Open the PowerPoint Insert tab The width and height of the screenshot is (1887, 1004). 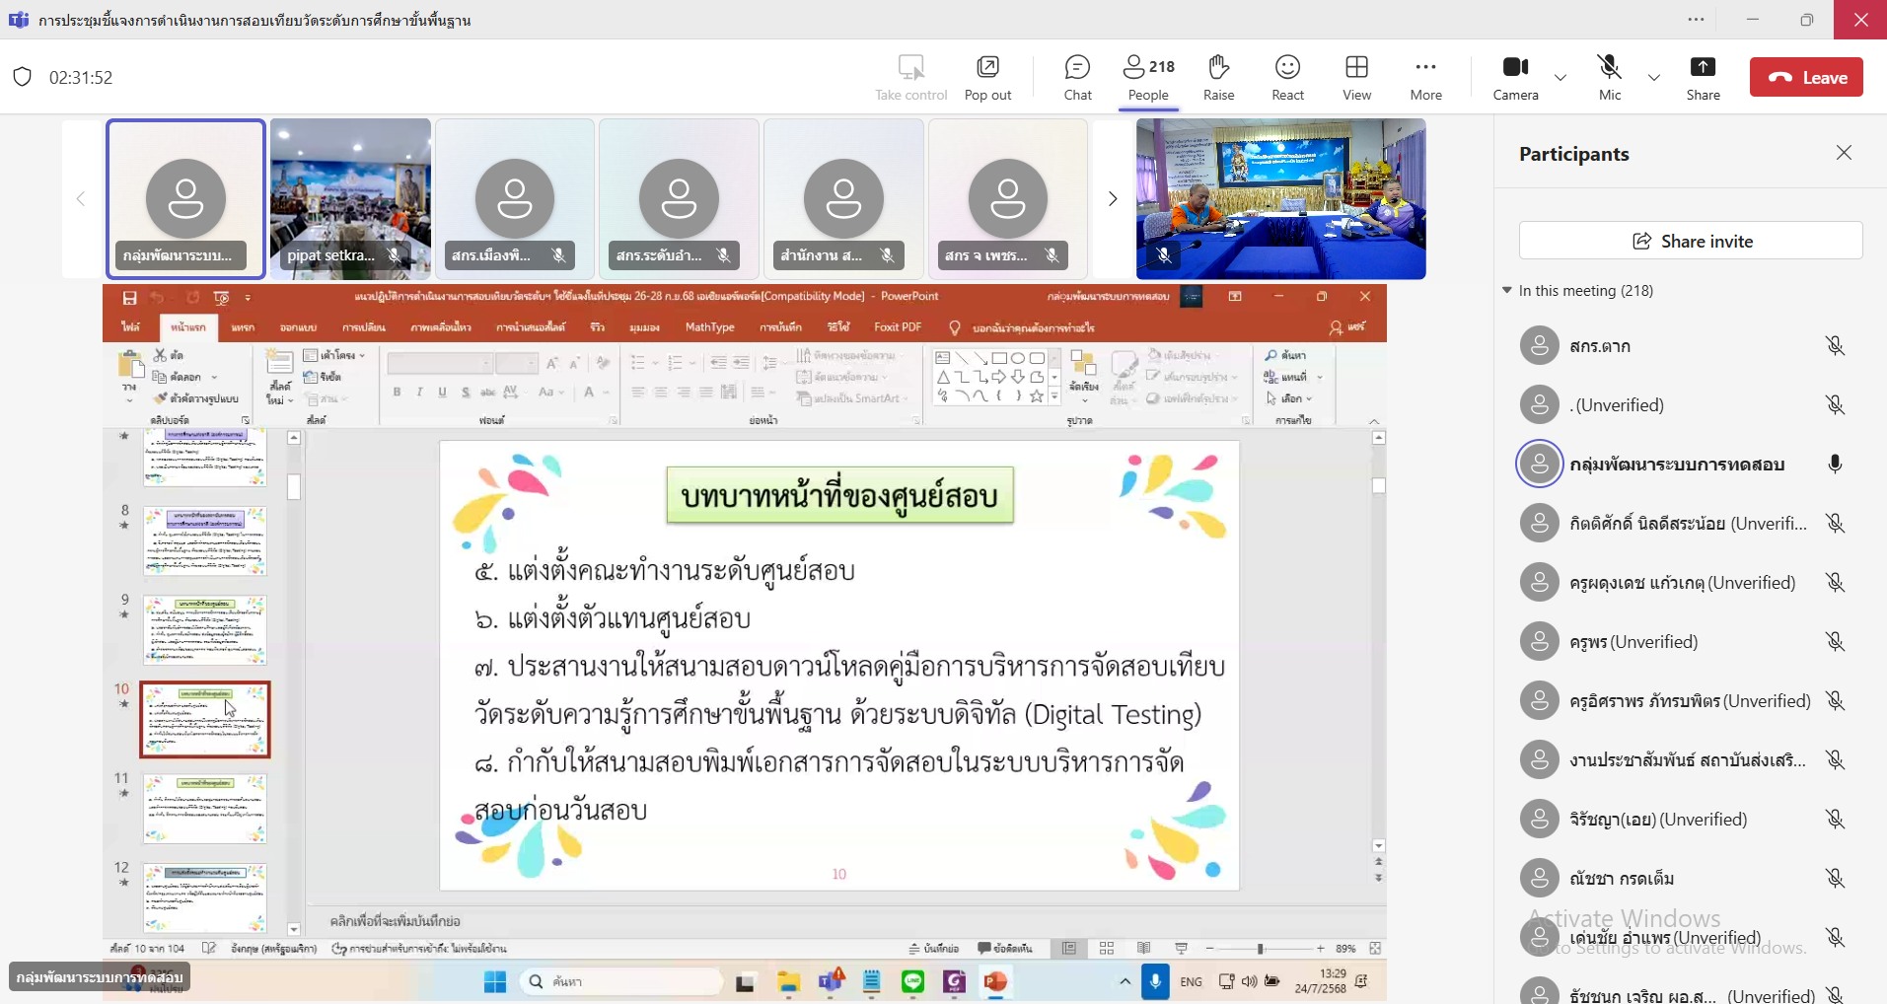pos(243,327)
